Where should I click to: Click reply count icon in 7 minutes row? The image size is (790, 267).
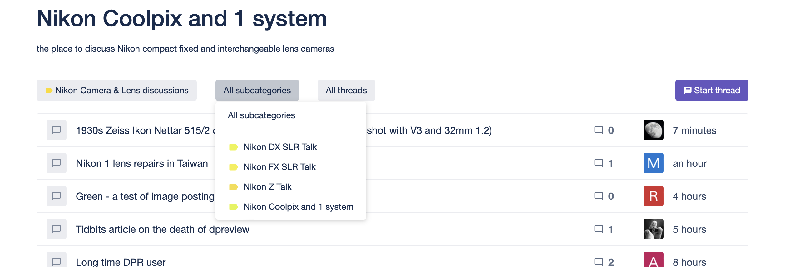coord(598,130)
